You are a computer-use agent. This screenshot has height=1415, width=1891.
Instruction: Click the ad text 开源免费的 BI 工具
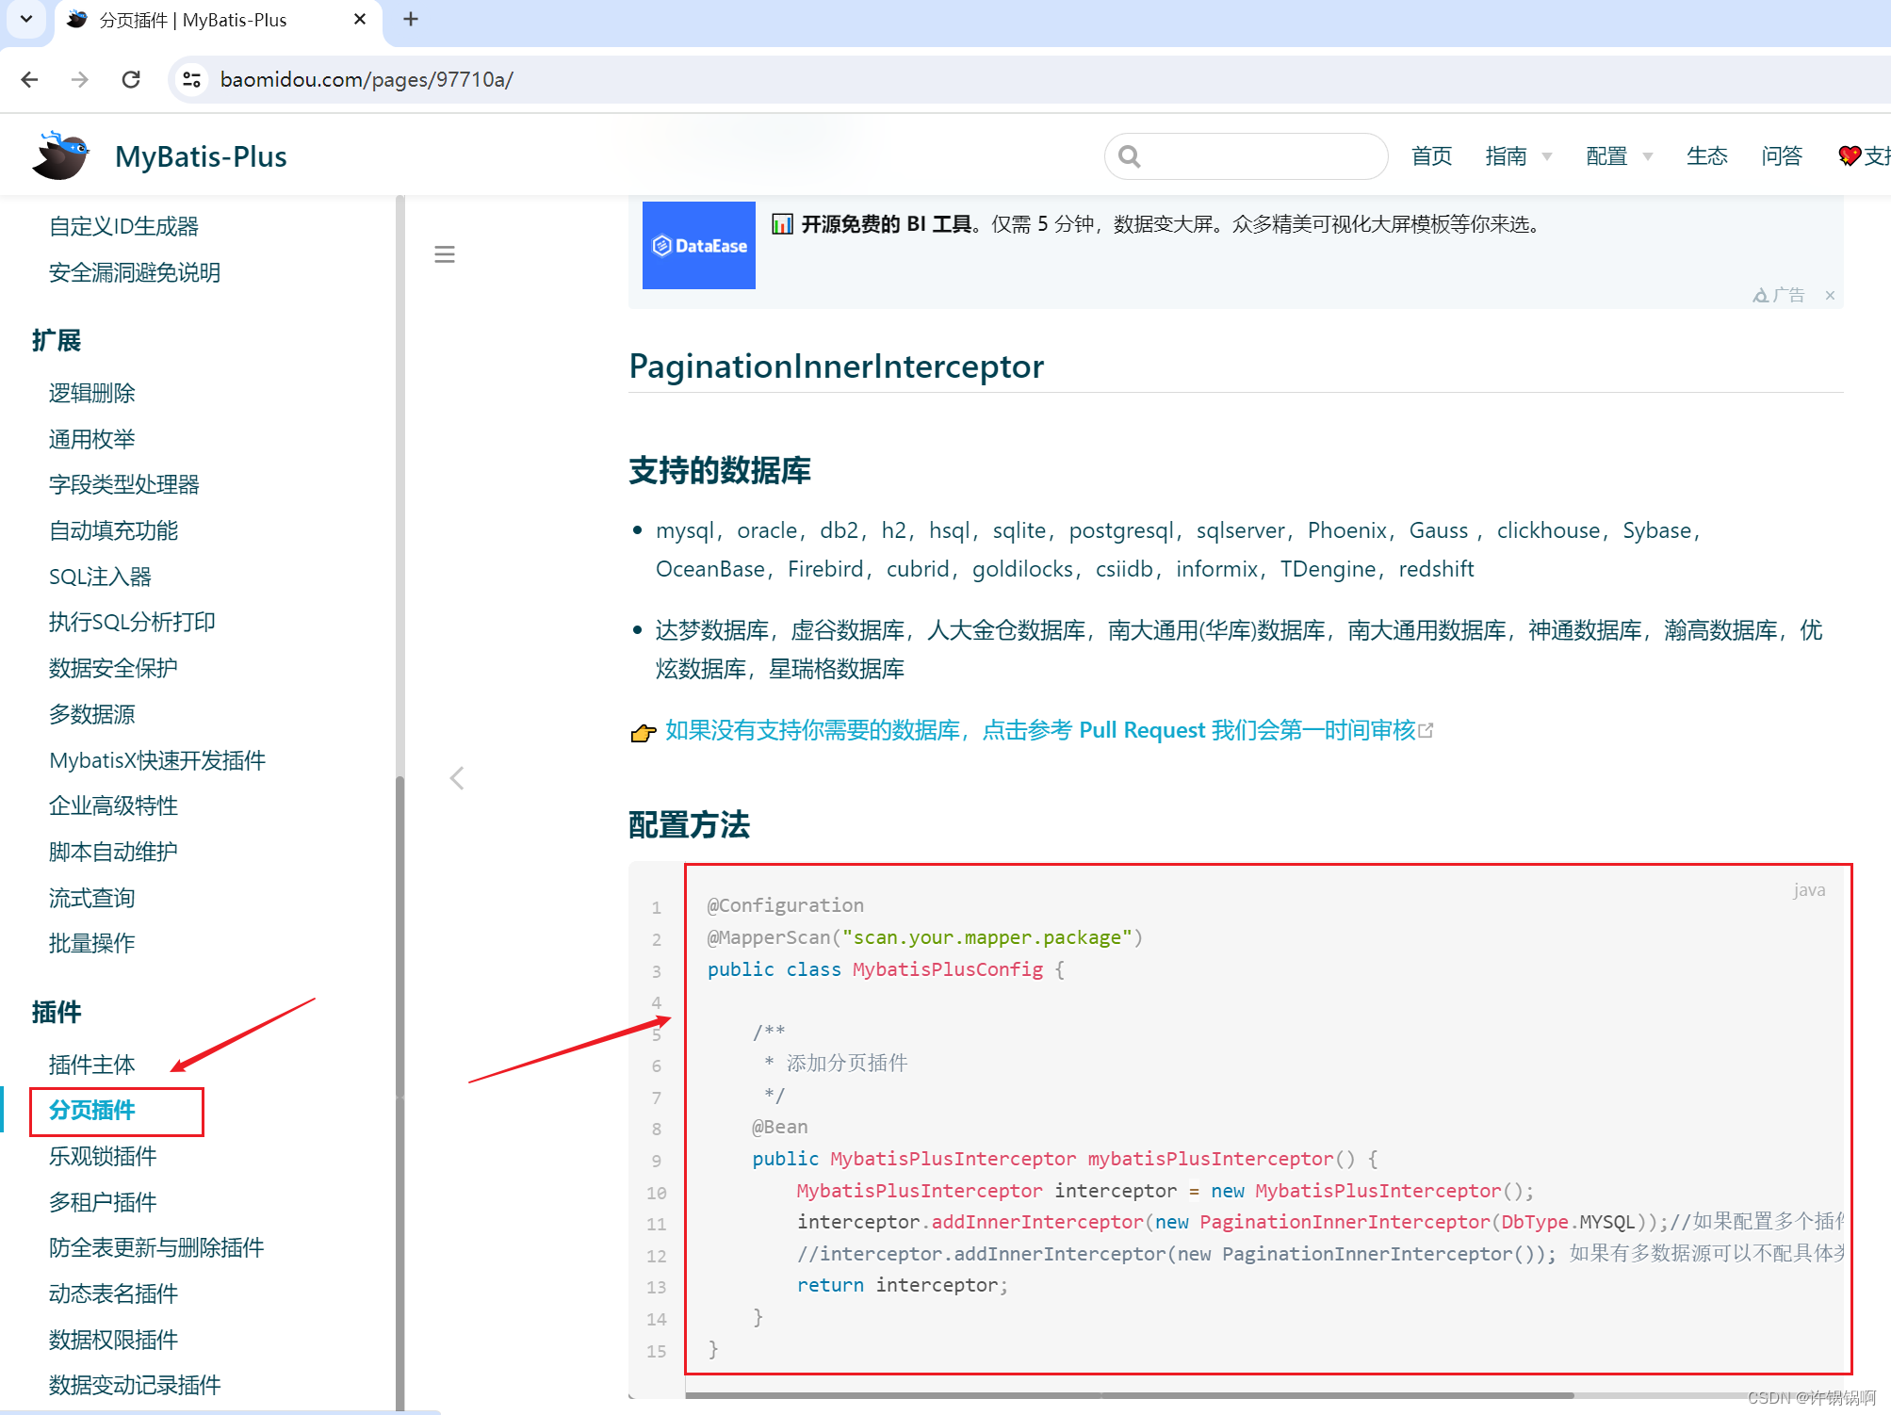tap(887, 224)
